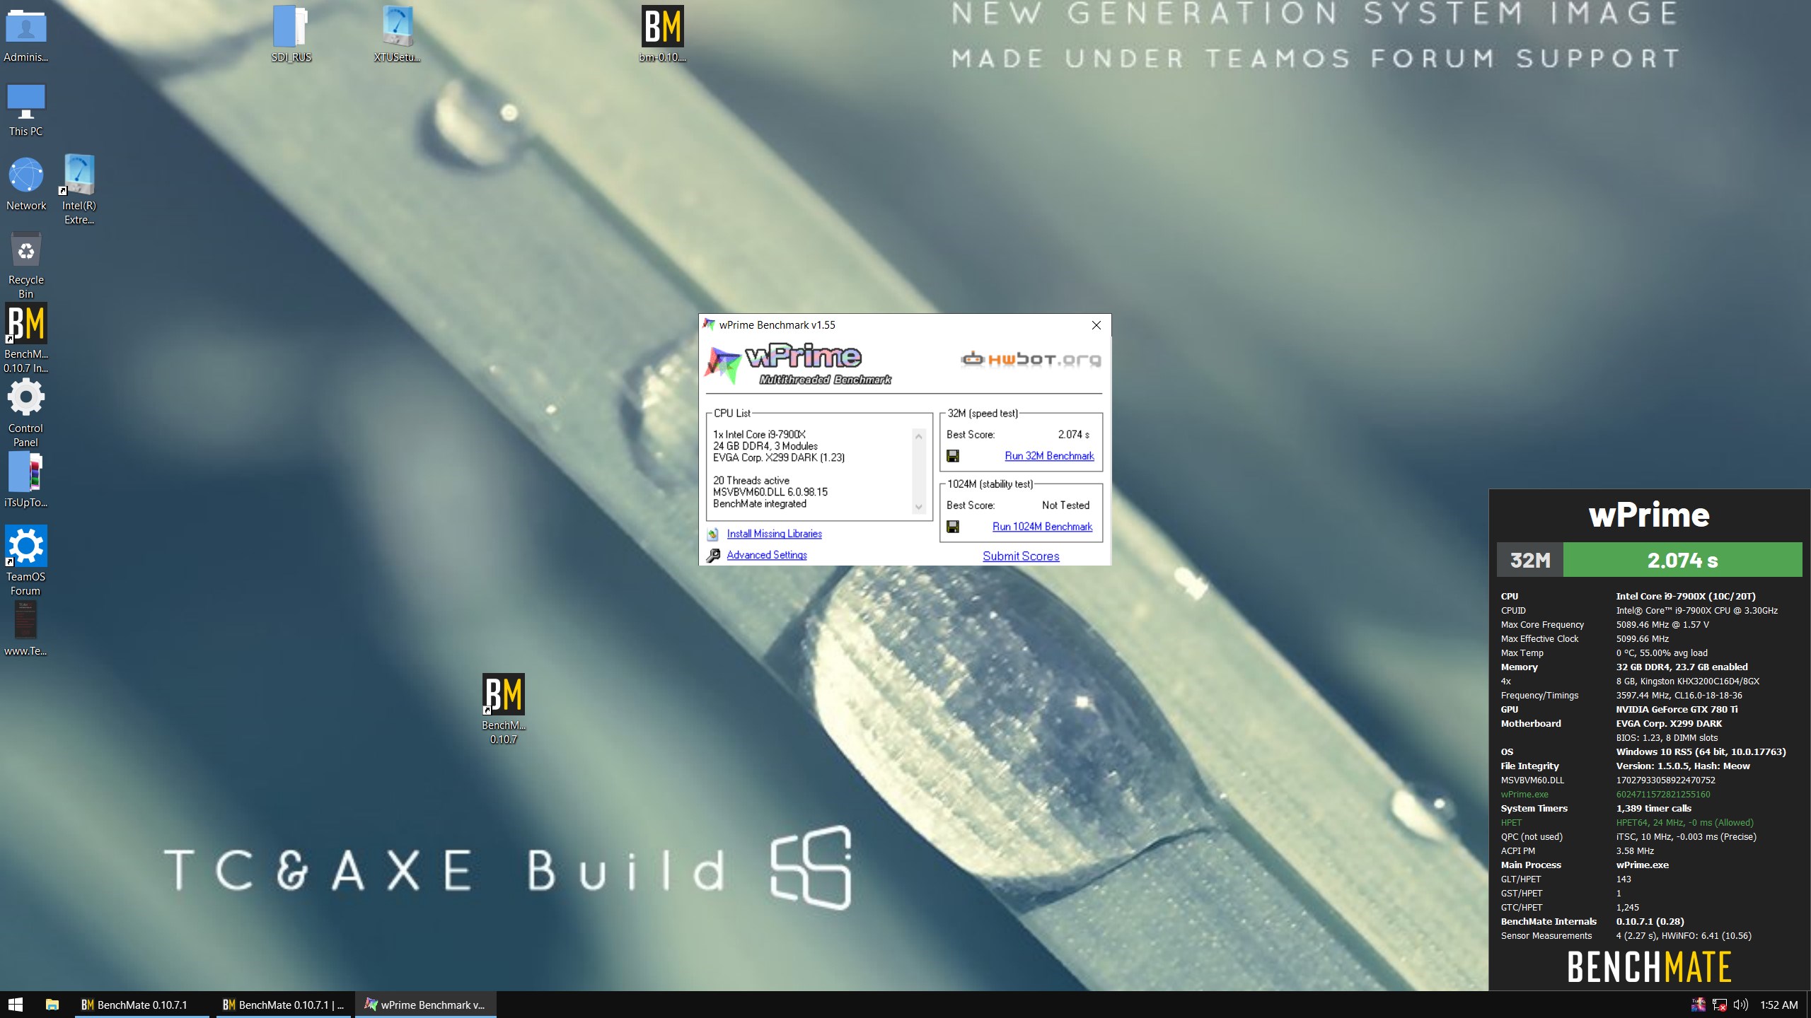Open the SDI_RUS folder
Screen dimensions: 1811x1018
pos(291,35)
